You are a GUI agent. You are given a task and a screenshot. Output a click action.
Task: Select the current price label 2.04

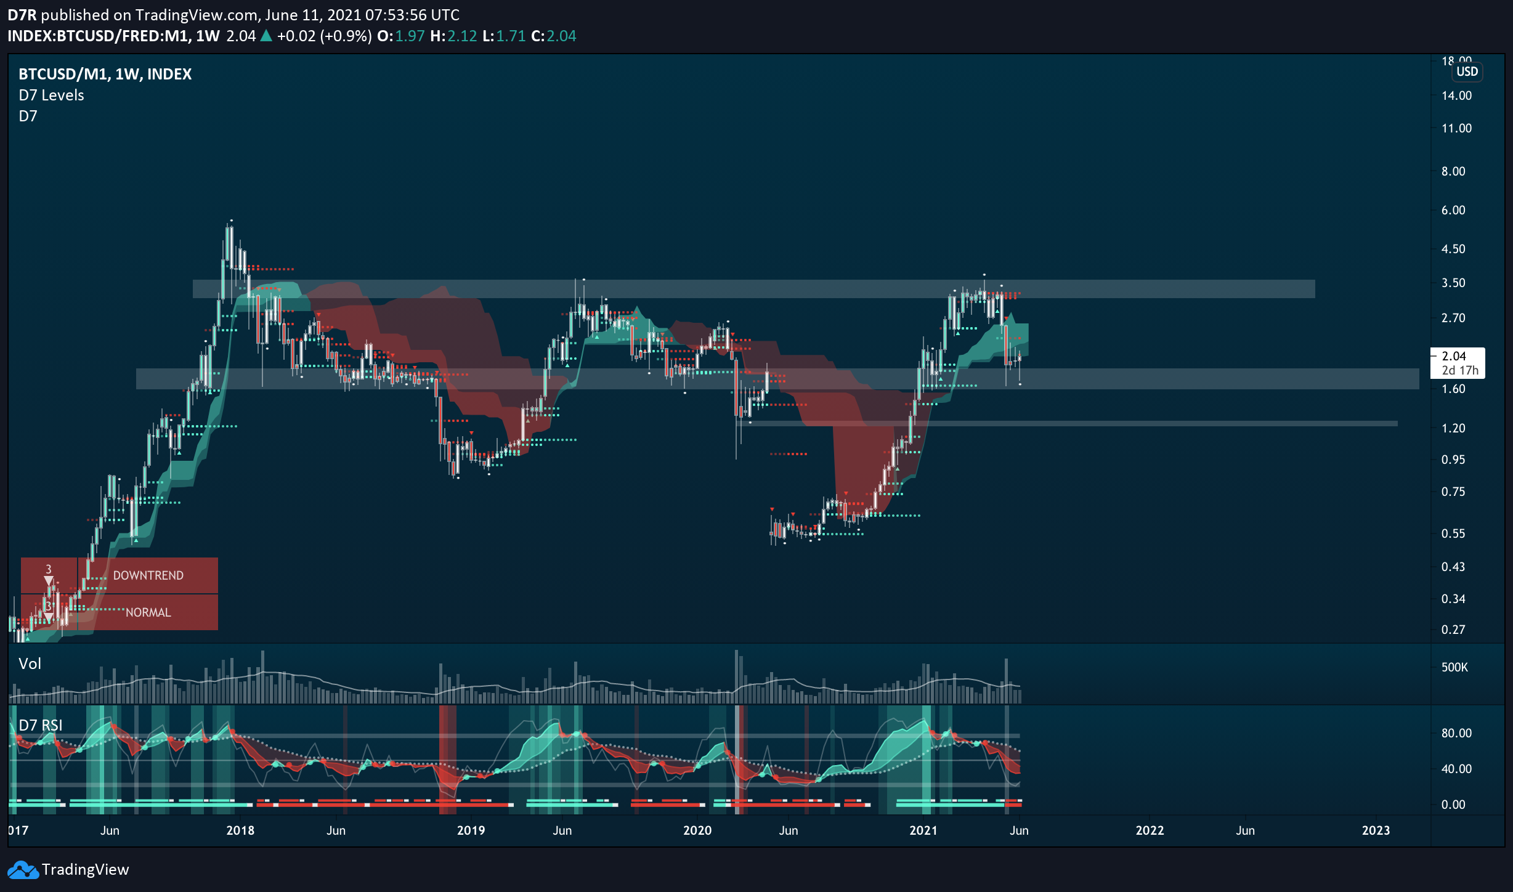pyautogui.click(x=1454, y=356)
